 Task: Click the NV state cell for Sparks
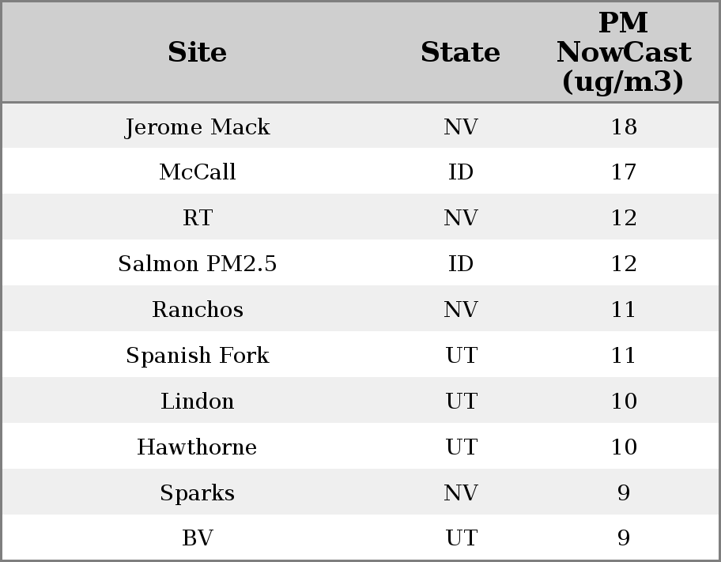click(x=460, y=493)
